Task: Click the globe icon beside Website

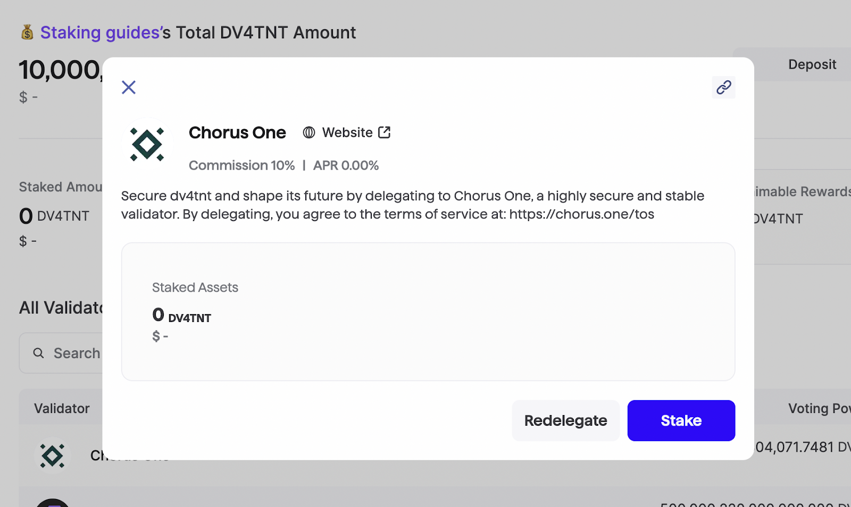Action: point(308,132)
